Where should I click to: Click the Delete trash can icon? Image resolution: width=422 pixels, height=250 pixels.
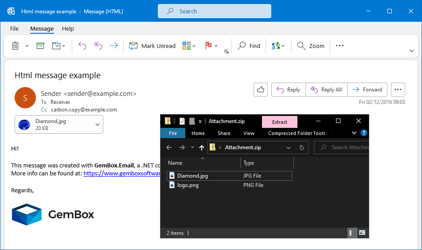(15, 46)
